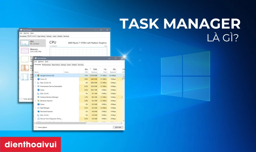This screenshot has width=256, height=152.
Task: Click AMD Ryzen 7 5700U processor name
Action: point(87,43)
